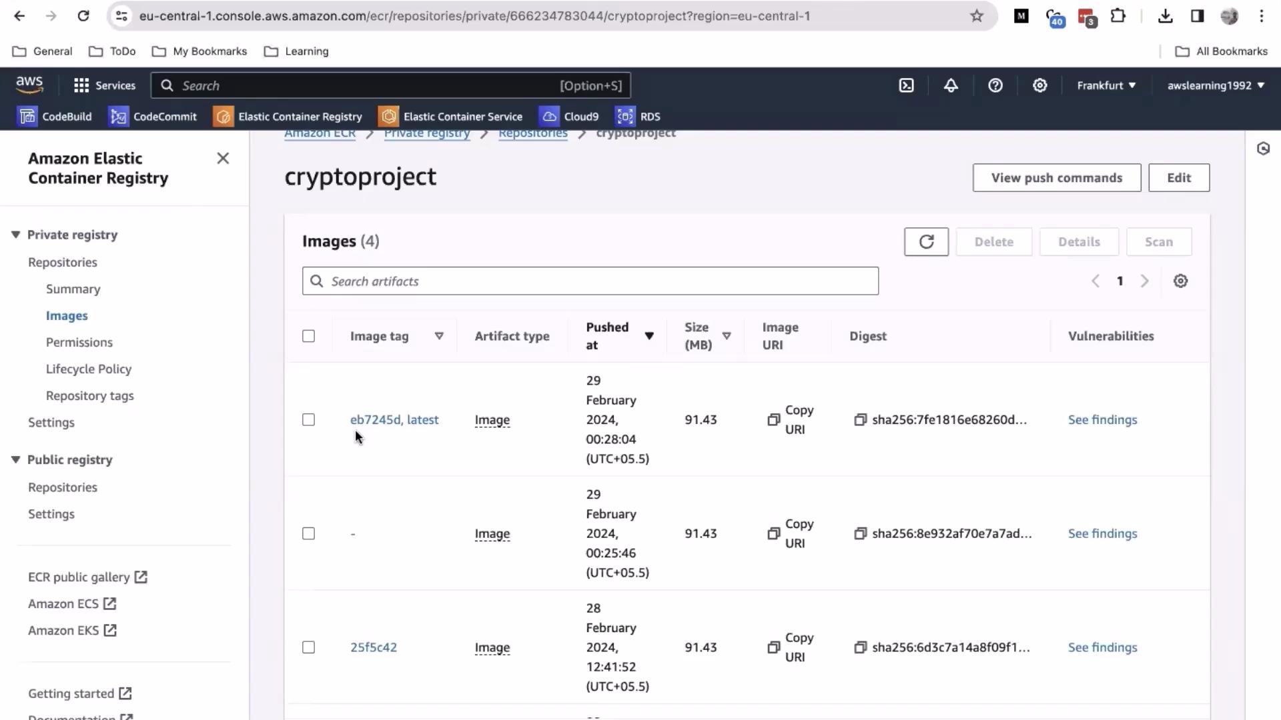Click View push commands button

pos(1057,178)
